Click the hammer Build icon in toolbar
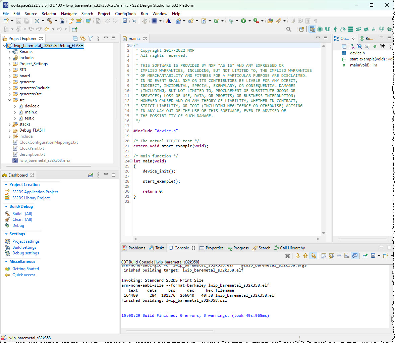 50,21
